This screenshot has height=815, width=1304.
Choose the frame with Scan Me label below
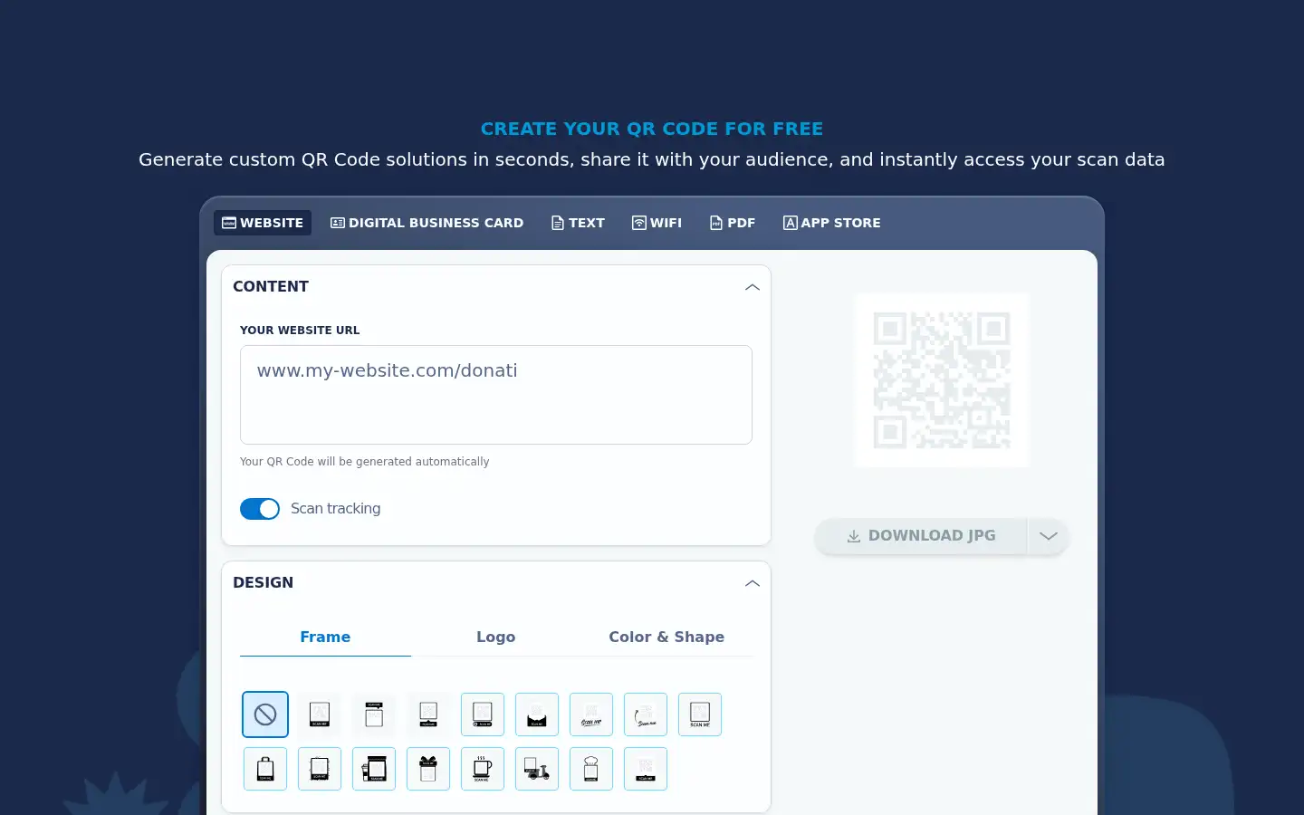(x=320, y=714)
